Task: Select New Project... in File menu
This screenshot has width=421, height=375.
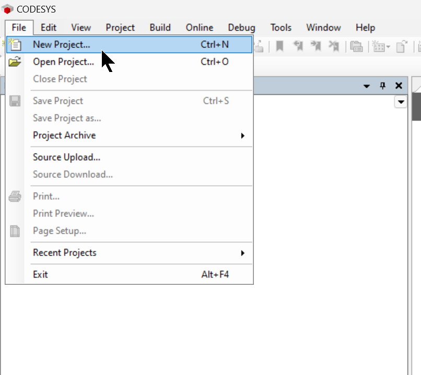Action: 130,44
